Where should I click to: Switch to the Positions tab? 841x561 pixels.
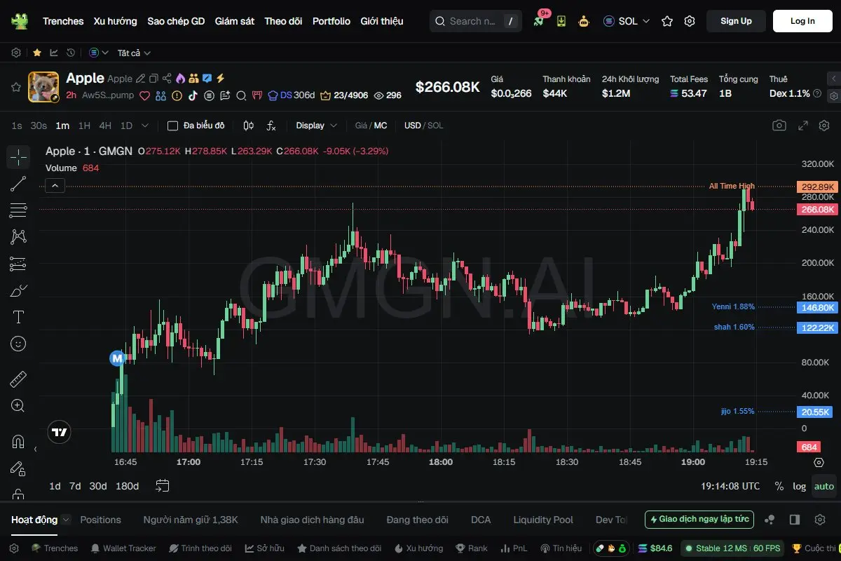coord(100,520)
